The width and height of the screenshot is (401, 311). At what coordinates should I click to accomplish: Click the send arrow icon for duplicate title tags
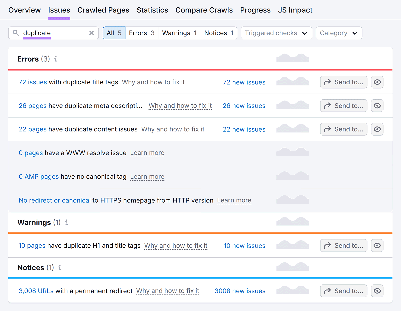[327, 82]
